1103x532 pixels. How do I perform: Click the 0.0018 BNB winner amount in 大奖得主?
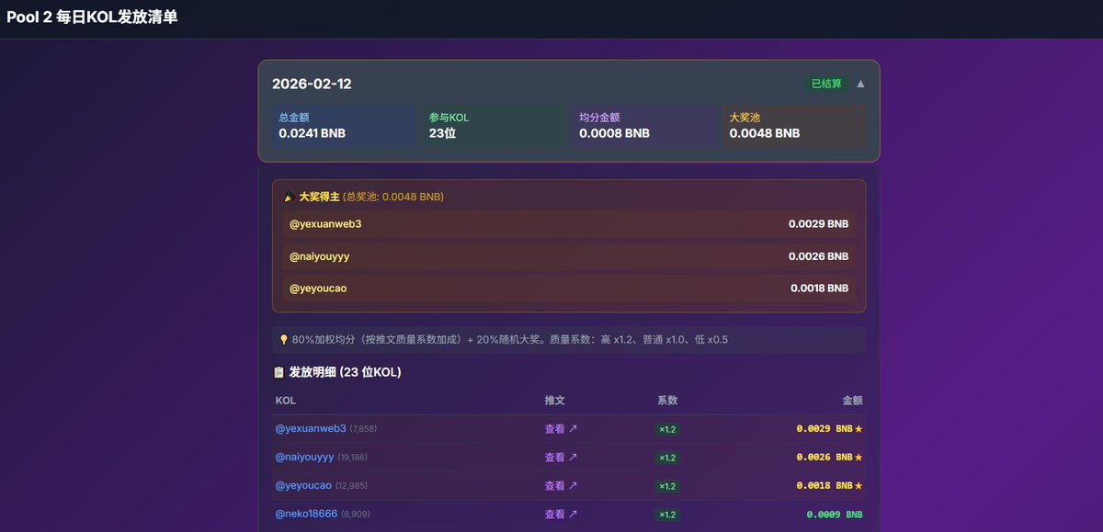pos(819,289)
